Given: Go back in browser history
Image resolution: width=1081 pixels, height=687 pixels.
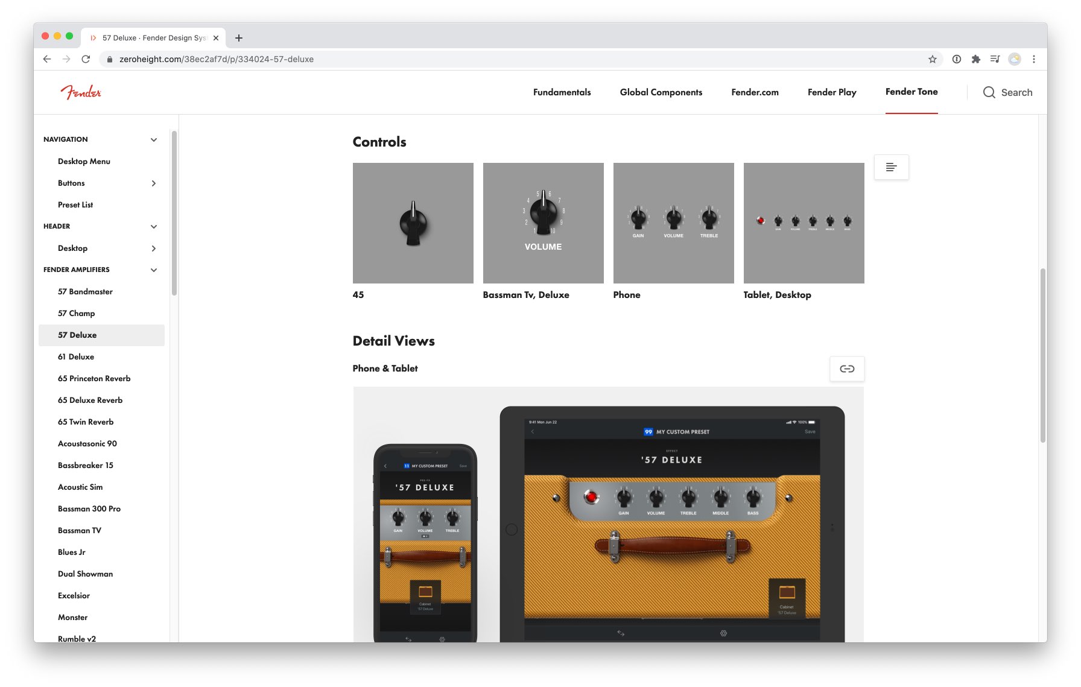Looking at the screenshot, I should pos(47,59).
